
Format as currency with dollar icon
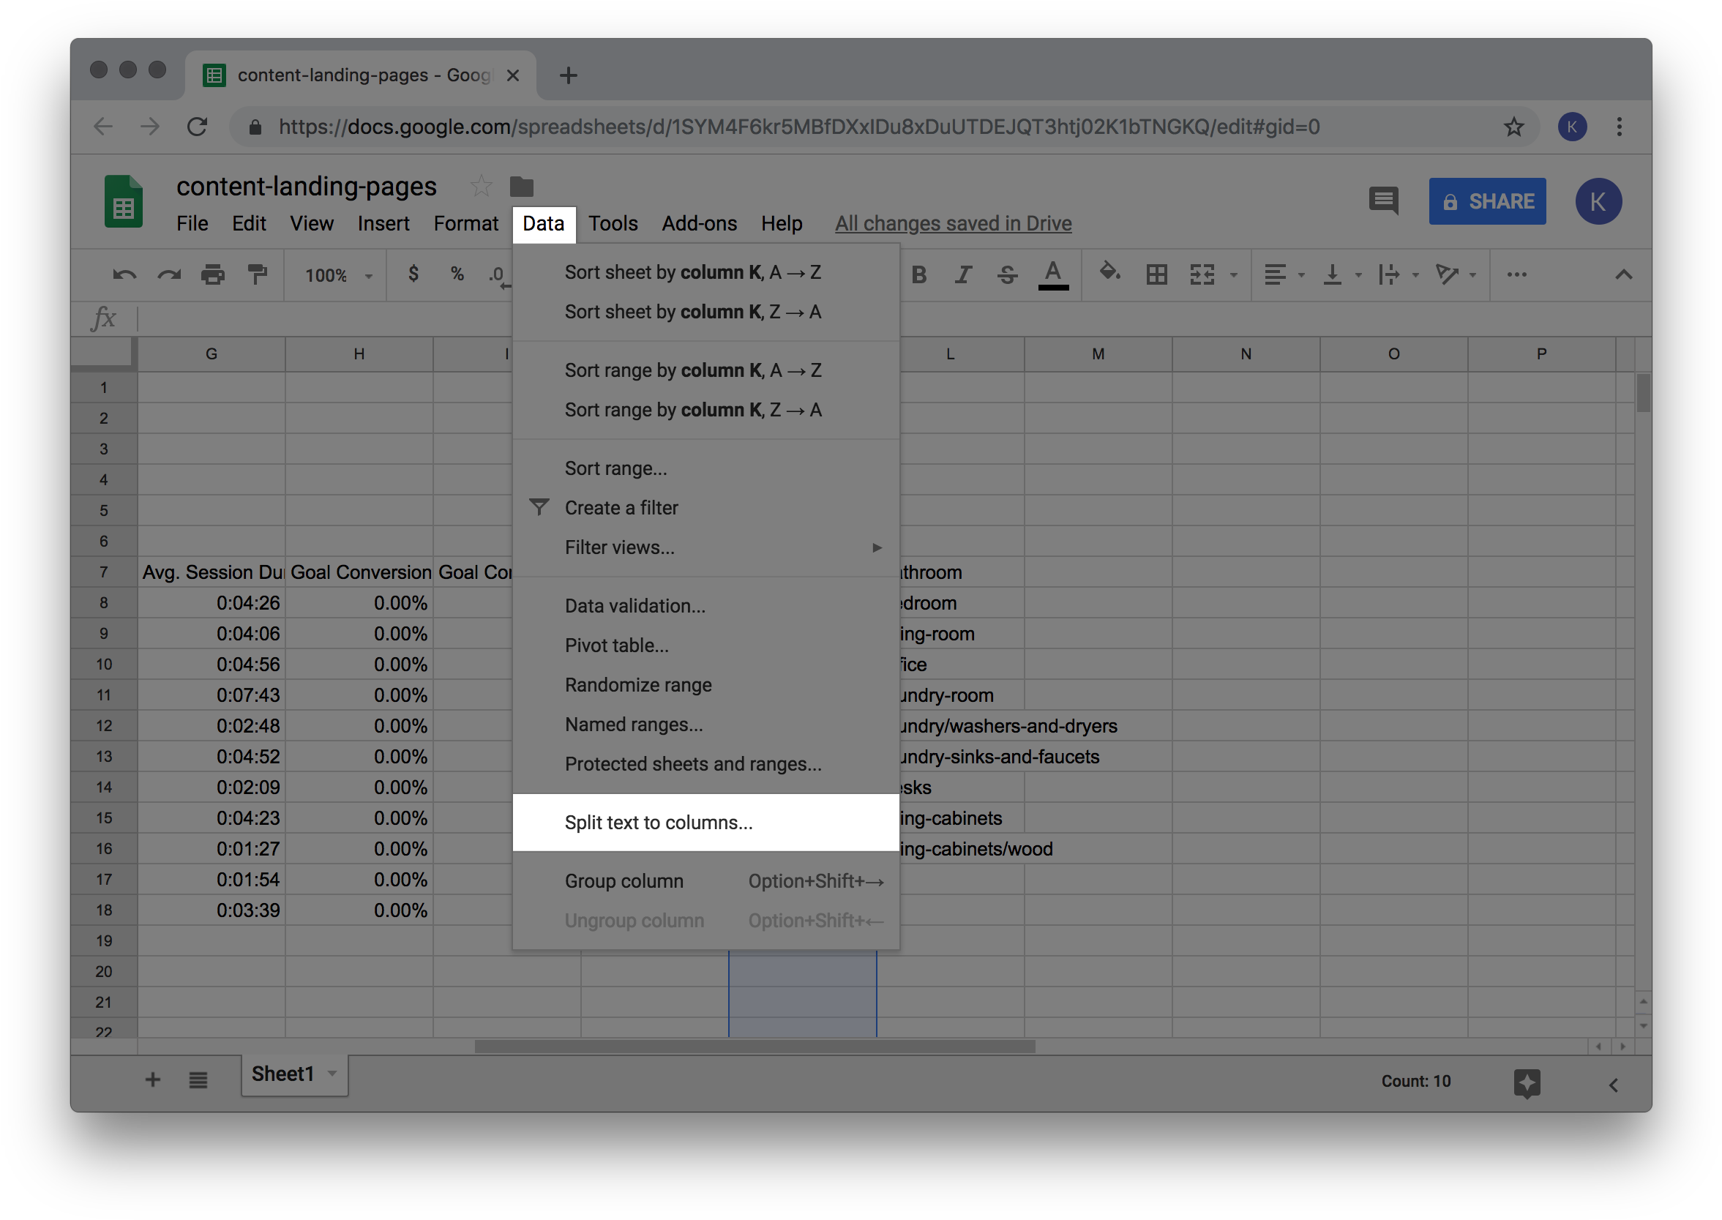413,274
